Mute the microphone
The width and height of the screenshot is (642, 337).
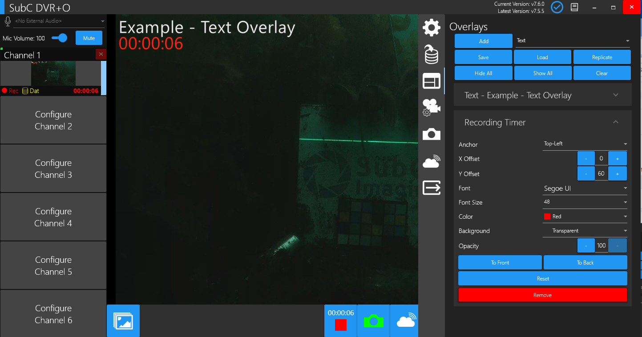89,38
